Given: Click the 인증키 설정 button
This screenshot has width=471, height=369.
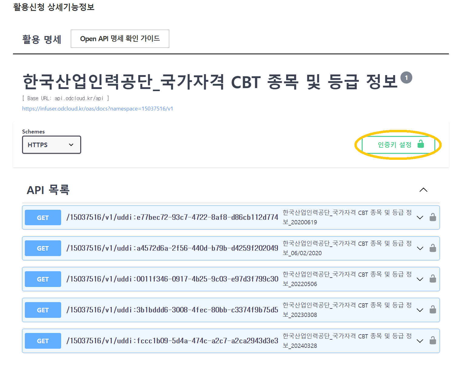Looking at the screenshot, I should [398, 145].
